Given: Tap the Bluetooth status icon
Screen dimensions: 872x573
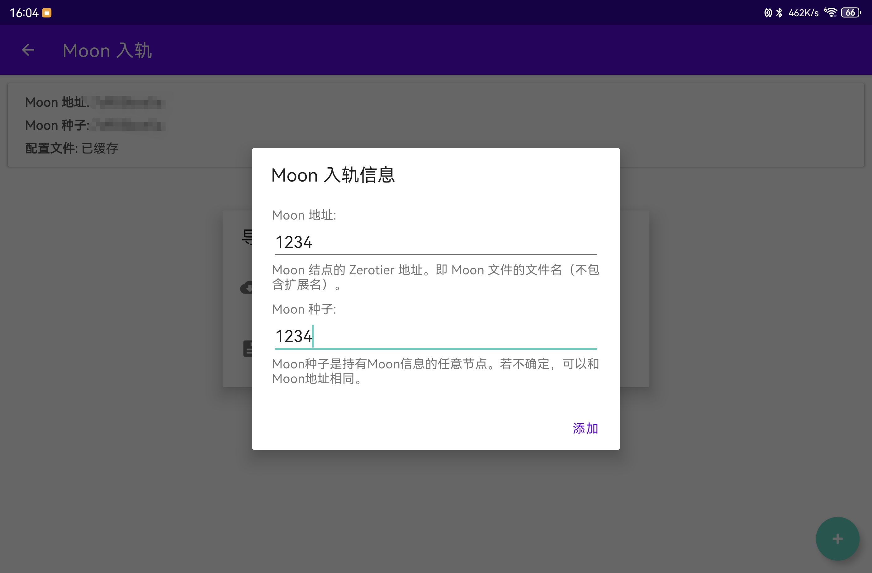Looking at the screenshot, I should tap(779, 13).
